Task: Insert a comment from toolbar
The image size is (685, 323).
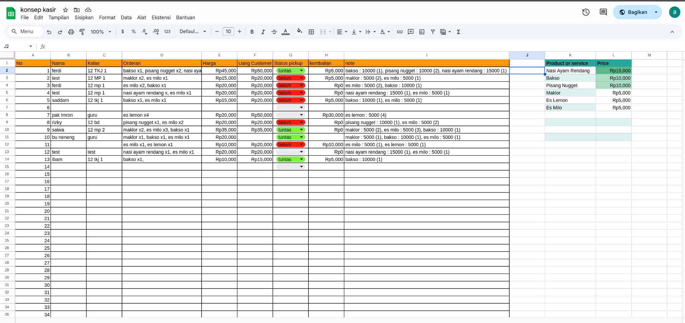Action: click(x=411, y=32)
